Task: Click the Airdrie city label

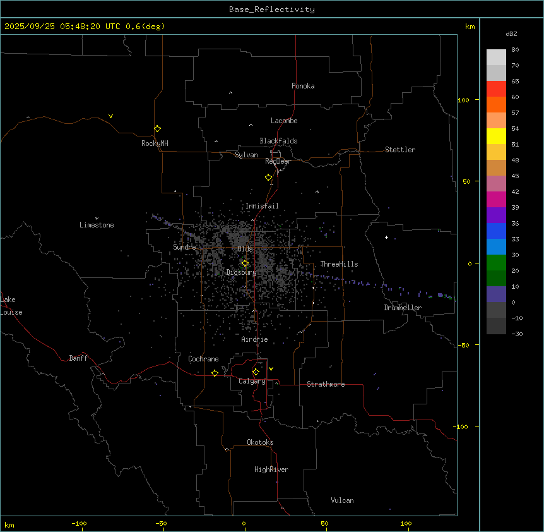Action: [x=254, y=339]
